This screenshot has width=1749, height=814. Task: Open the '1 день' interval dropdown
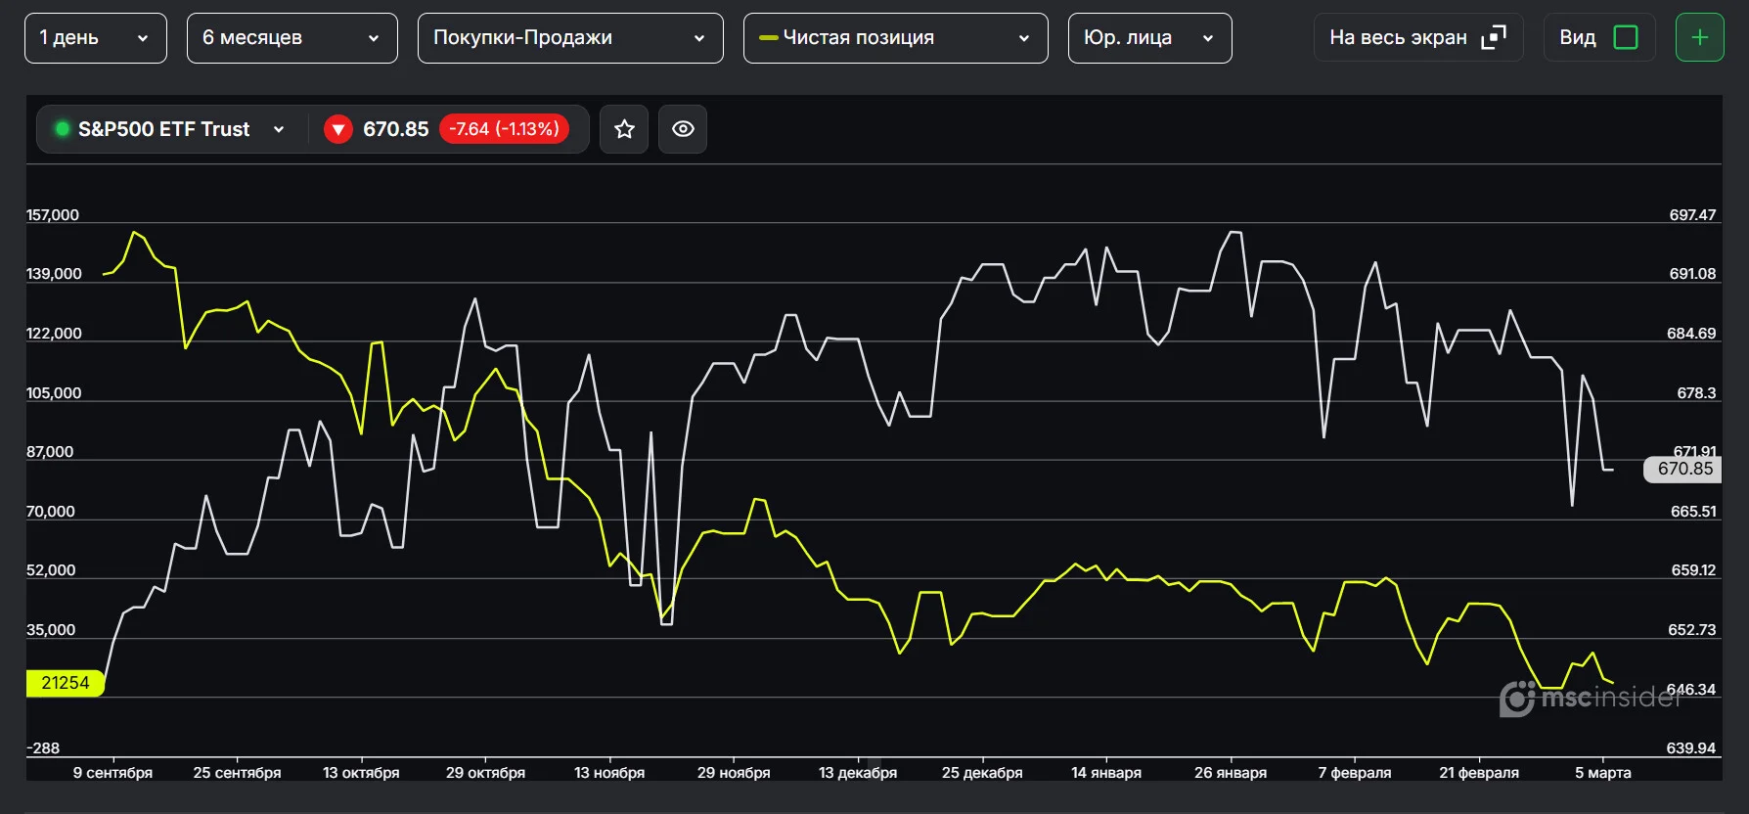[96, 38]
